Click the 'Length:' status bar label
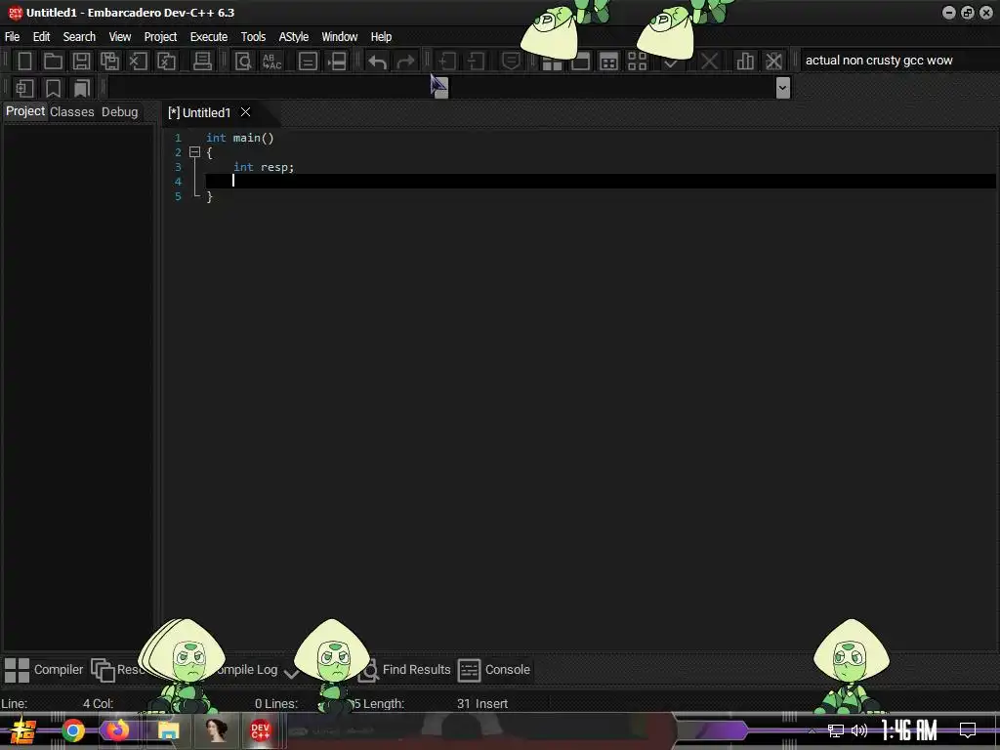The image size is (1000, 750). [x=384, y=704]
